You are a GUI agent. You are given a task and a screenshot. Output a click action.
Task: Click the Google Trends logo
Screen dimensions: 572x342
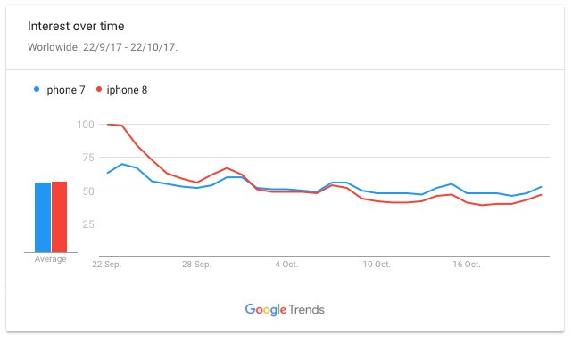[x=285, y=310]
